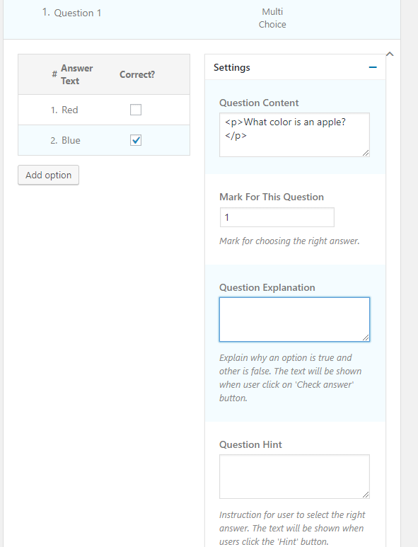Click the Correct? column header
Viewport: 418px width, 547px height.
137,74
